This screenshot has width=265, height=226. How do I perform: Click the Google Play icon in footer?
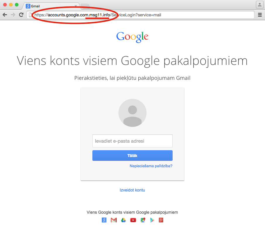coord(152,220)
